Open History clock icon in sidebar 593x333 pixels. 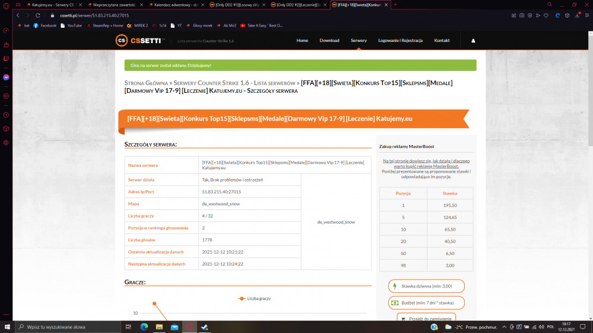pyautogui.click(x=6, y=115)
